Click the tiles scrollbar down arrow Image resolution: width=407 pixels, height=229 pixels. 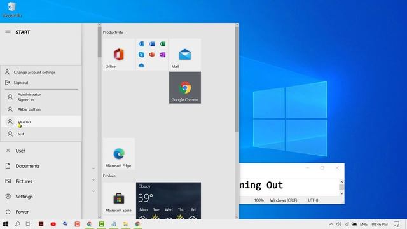coord(237,217)
